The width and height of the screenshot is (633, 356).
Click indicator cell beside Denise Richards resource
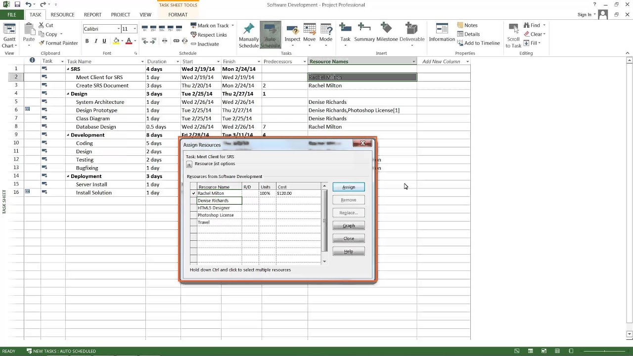point(193,201)
